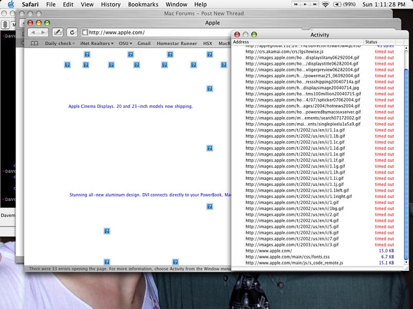Click the play menu bar control

tap(305, 4)
